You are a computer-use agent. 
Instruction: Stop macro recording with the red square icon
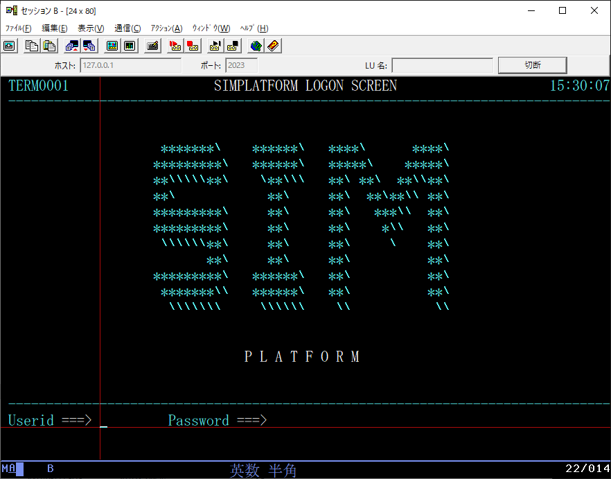[193, 46]
